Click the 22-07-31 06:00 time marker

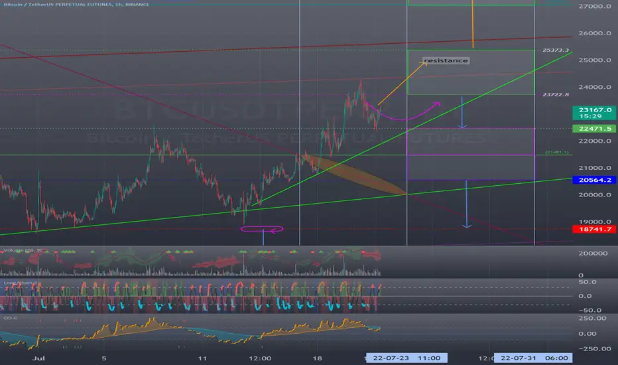[x=534, y=358]
